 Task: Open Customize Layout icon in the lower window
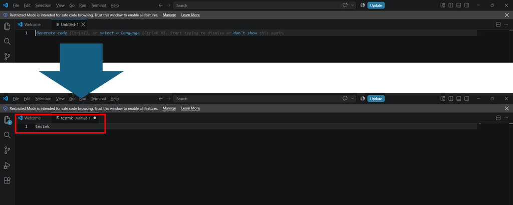443,99
